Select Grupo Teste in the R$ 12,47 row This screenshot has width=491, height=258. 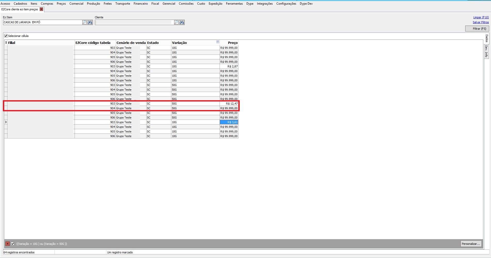[131, 104]
